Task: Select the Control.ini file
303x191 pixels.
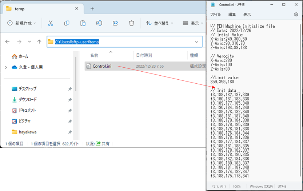Action: pos(101,66)
